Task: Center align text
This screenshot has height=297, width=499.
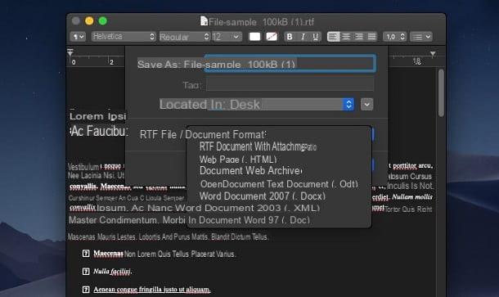Action: coord(346,37)
